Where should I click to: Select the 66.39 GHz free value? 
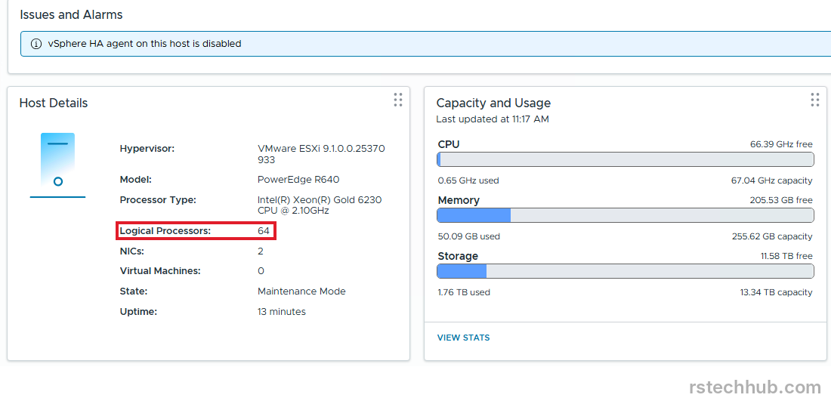pyautogui.click(x=781, y=144)
